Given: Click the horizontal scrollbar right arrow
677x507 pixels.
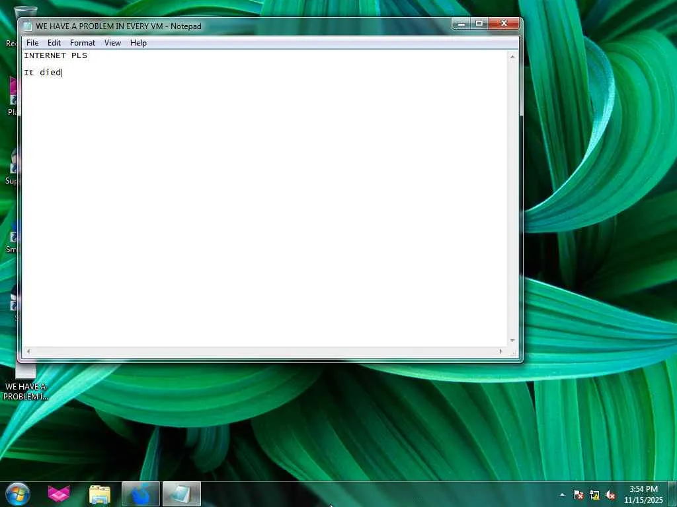Looking at the screenshot, I should [x=501, y=351].
